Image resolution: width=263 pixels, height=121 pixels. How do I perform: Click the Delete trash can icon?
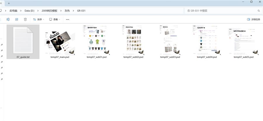point(25,20)
